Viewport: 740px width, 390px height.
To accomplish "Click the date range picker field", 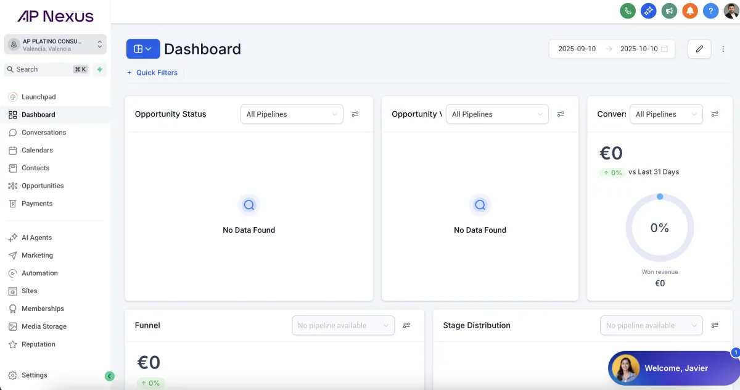I will (612, 49).
